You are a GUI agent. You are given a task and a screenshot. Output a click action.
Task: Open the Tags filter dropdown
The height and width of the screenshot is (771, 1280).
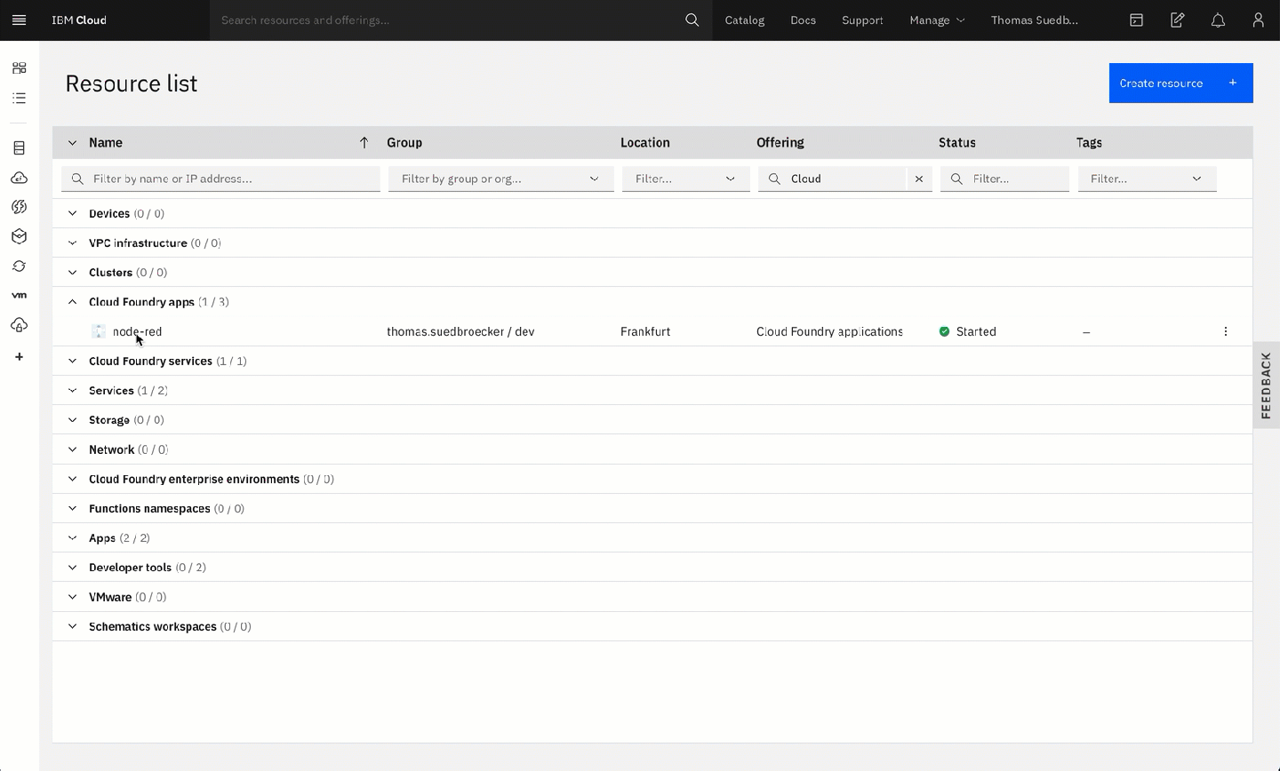1147,179
